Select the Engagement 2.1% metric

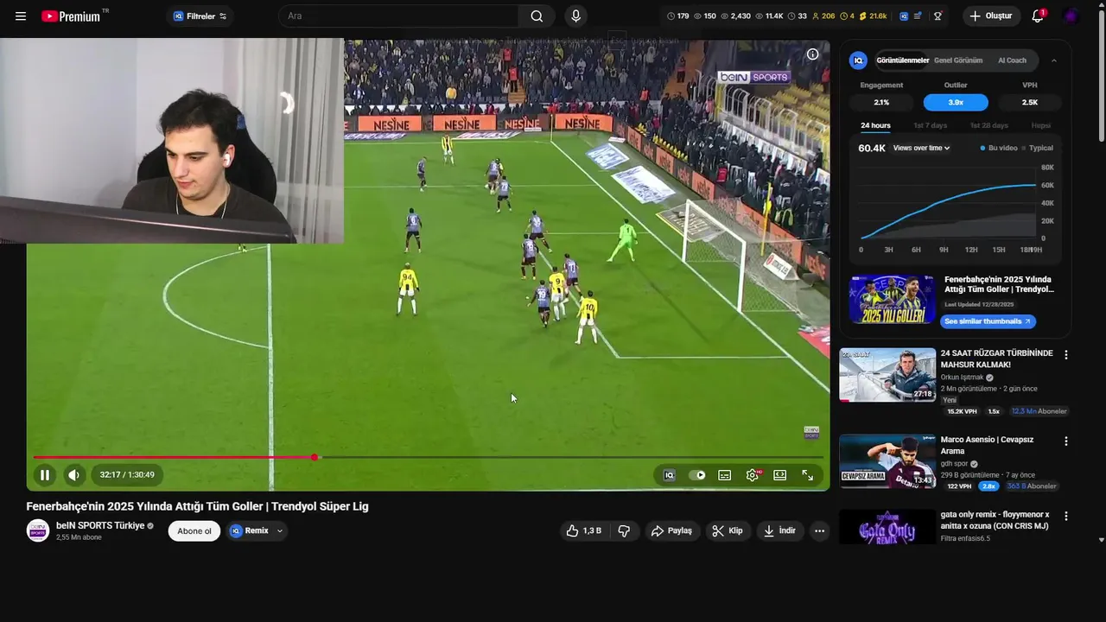point(881,102)
